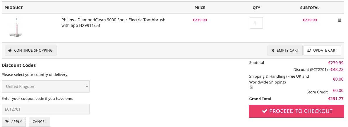This screenshot has height=127, width=348.
Task: Click the Shipping & Handling label text
Action: click(x=279, y=79)
